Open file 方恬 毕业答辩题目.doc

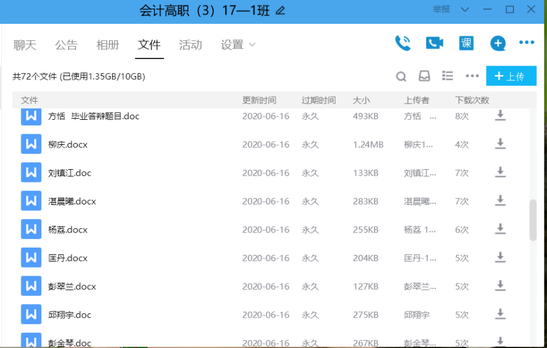(x=94, y=116)
